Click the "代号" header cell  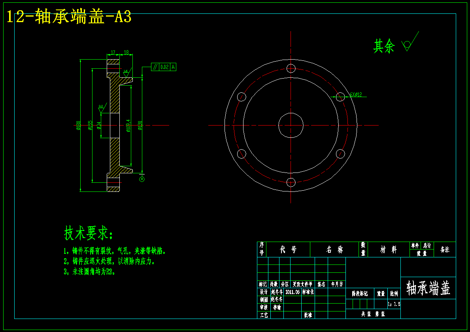pyautogui.click(x=288, y=249)
